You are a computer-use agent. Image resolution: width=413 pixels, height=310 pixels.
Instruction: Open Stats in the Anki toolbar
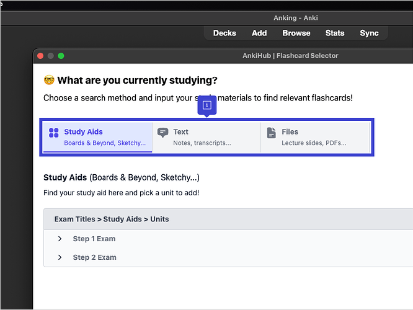click(x=335, y=33)
